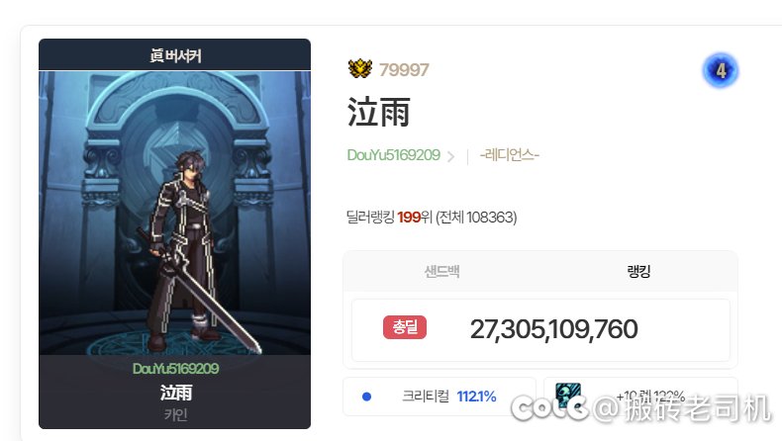Screen dimensions: 782x441
Task: Click the large 泣雨 character name heading
Action: tap(378, 112)
